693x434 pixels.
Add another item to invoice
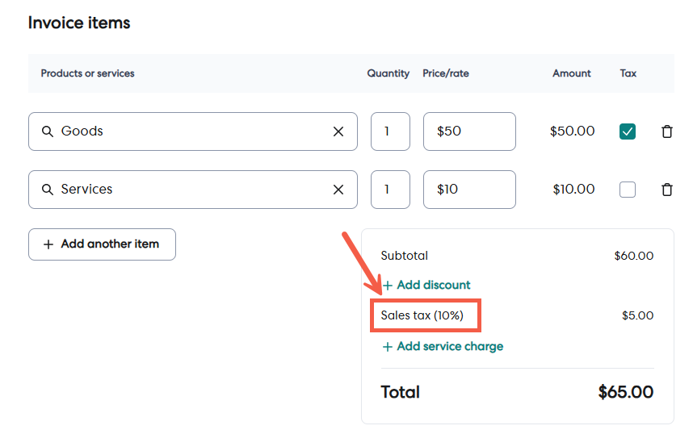pyautogui.click(x=102, y=244)
